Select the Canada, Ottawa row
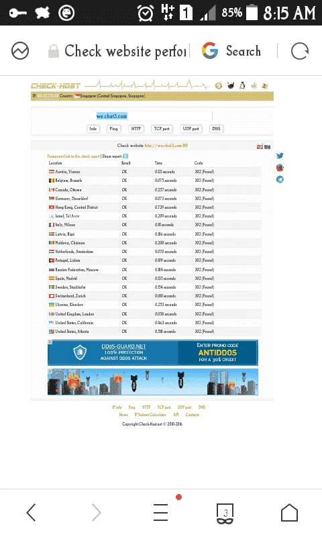Screen dimensions: 322x537 tap(154, 190)
